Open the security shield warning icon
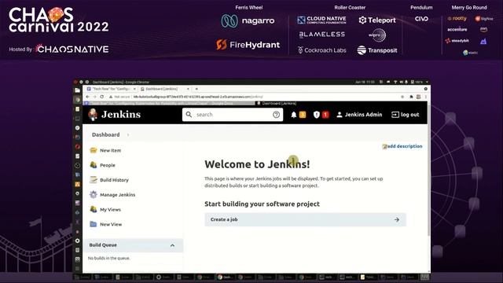The height and width of the screenshot is (283, 503). pos(316,115)
